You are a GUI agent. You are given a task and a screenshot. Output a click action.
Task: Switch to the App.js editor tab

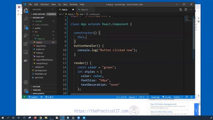pos(67,10)
